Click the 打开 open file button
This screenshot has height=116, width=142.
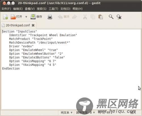point(16,17)
